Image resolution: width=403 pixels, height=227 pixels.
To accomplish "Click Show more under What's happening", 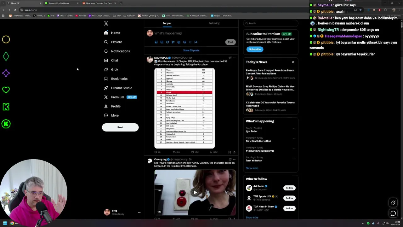I will tap(252, 168).
